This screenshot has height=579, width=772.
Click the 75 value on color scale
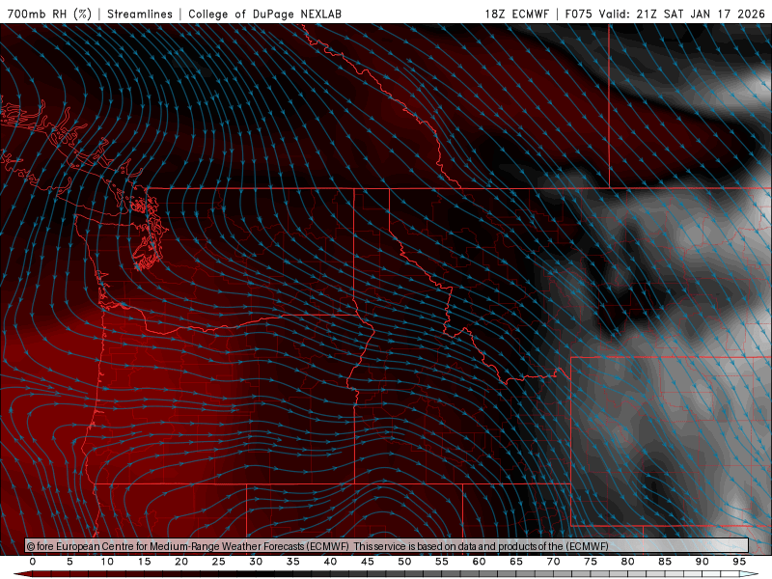coord(591,562)
